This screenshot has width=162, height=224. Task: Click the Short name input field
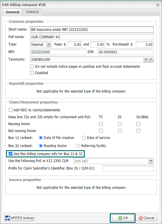(x=92, y=29)
